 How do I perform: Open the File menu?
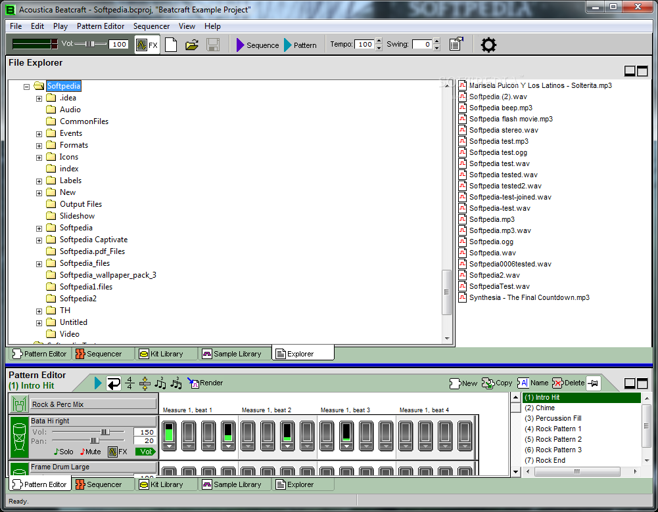tap(16, 26)
